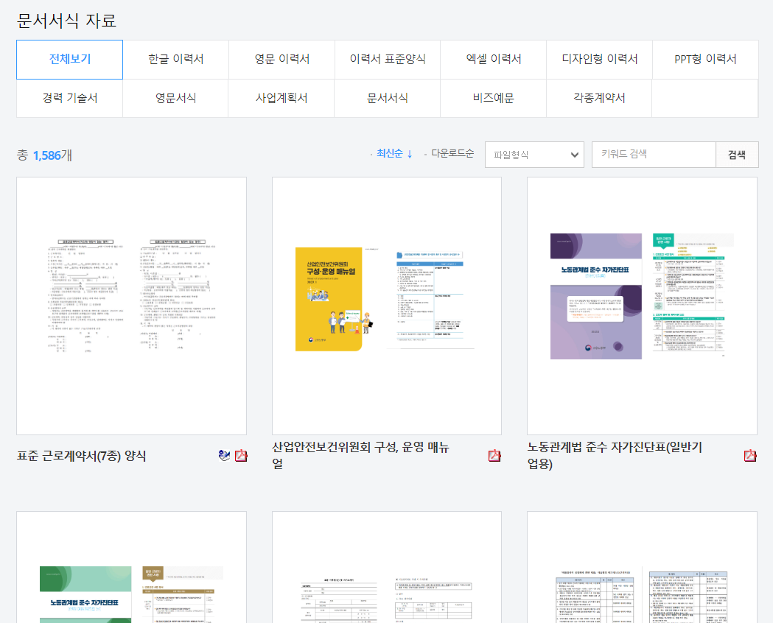Open 표준 근로계약서(7종) 양식 thumbnail

click(x=132, y=306)
